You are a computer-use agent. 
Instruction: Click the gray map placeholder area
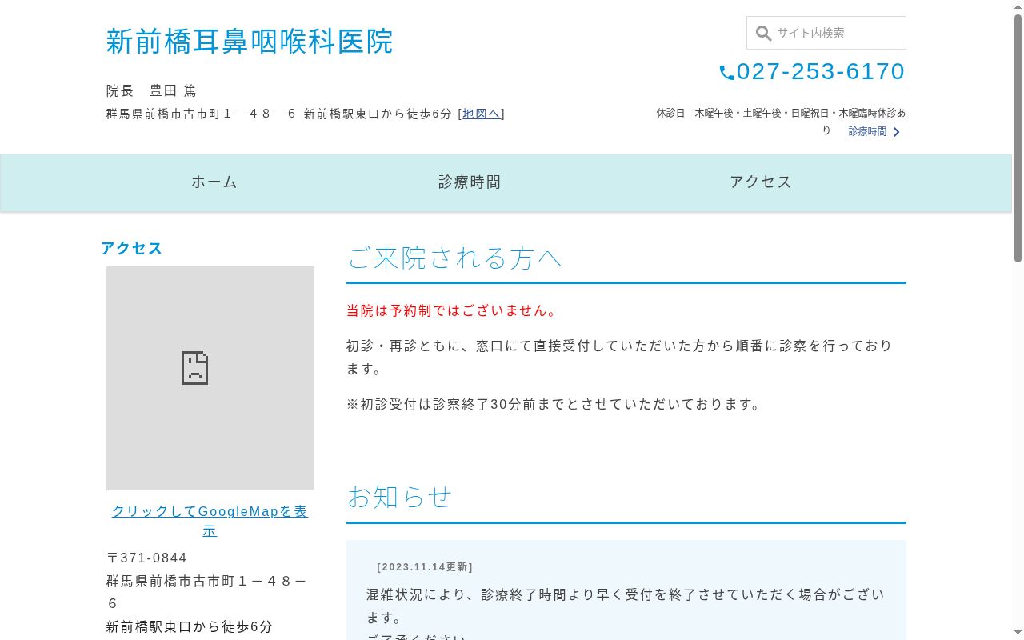210,378
